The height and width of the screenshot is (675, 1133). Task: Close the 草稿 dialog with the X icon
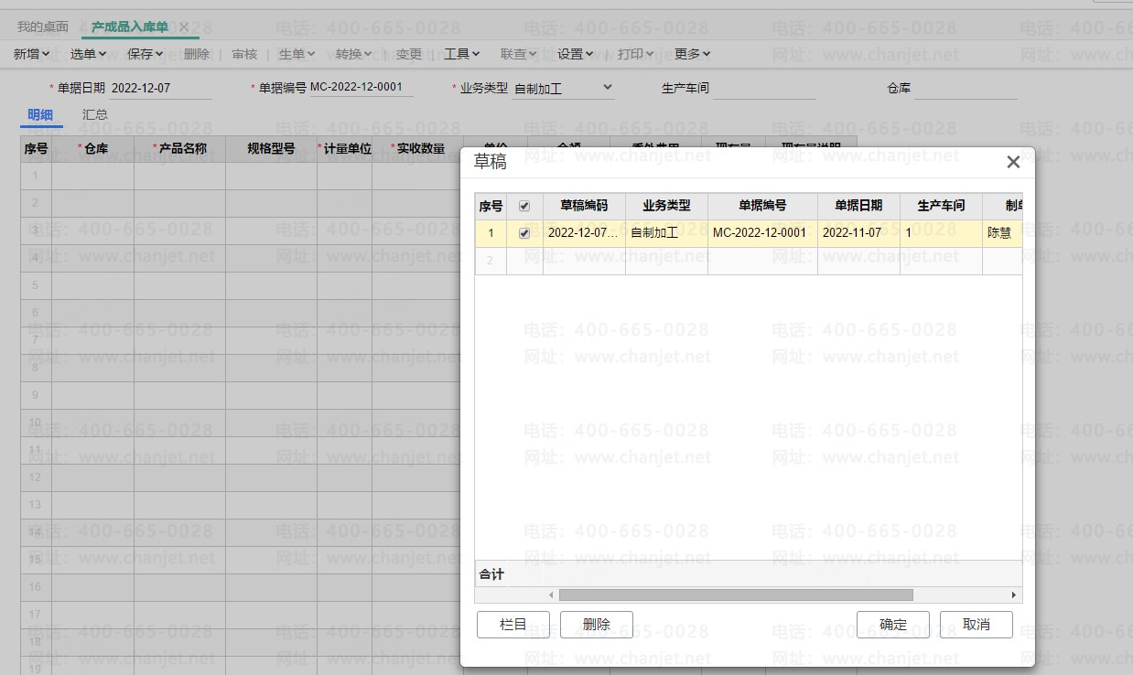1013,162
